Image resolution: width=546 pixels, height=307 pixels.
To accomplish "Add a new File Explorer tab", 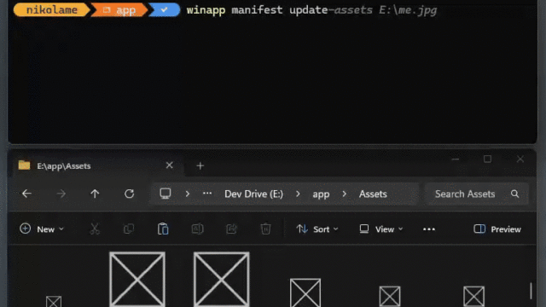I will (x=200, y=165).
